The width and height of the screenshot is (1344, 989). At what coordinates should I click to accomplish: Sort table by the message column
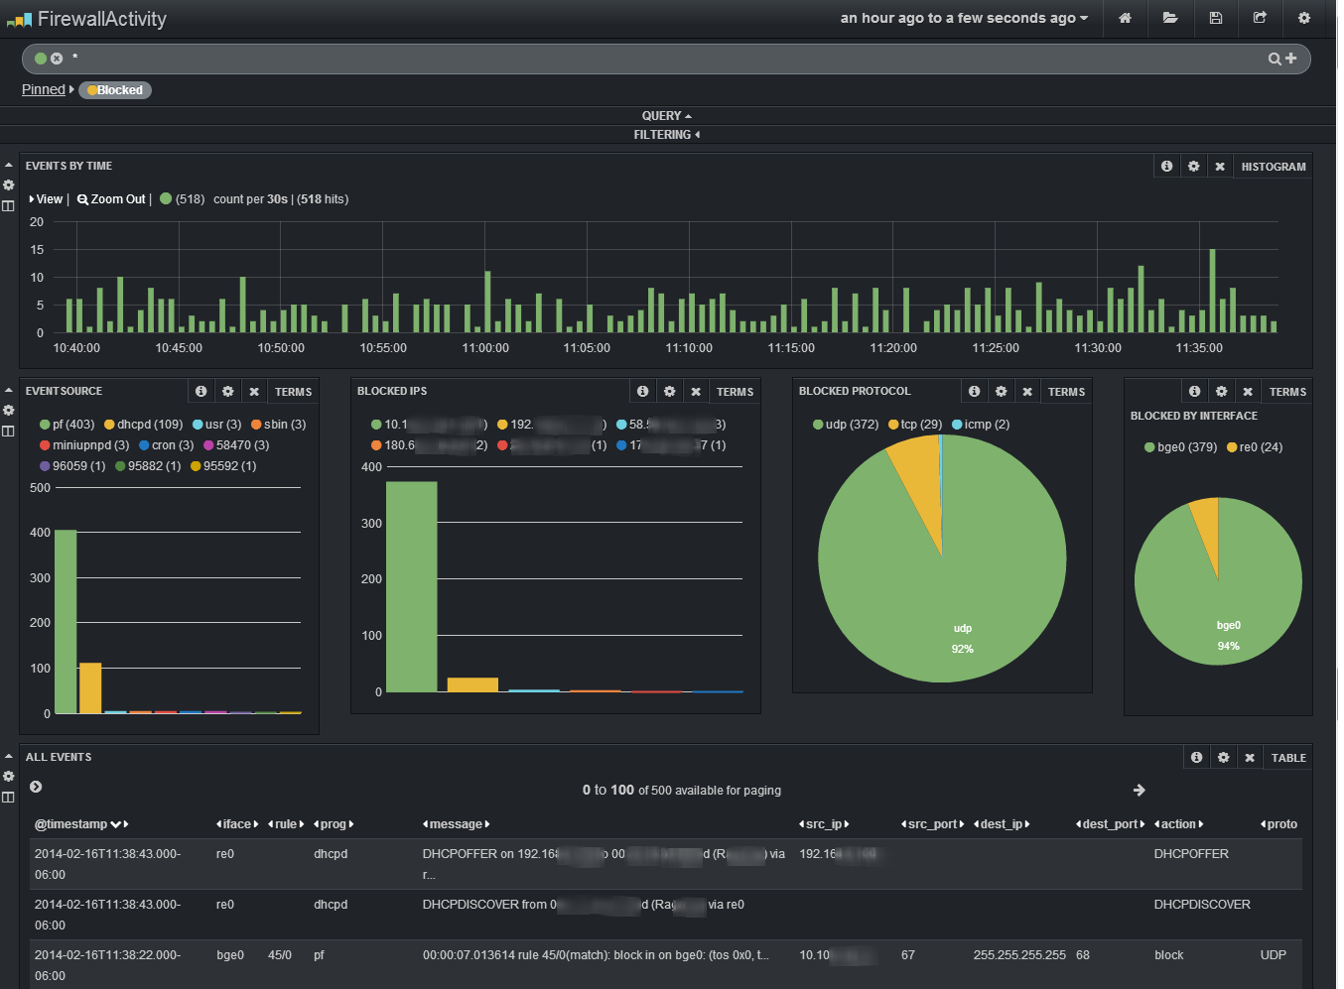(x=457, y=824)
